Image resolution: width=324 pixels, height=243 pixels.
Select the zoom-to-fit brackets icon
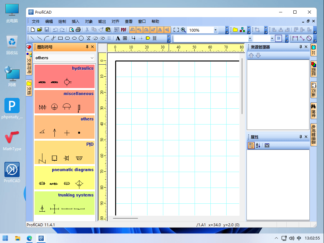tap(176, 30)
